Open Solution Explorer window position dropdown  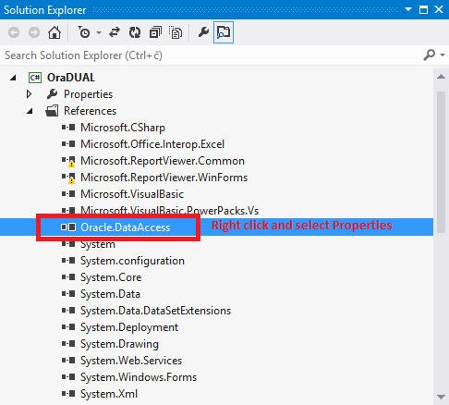point(408,9)
